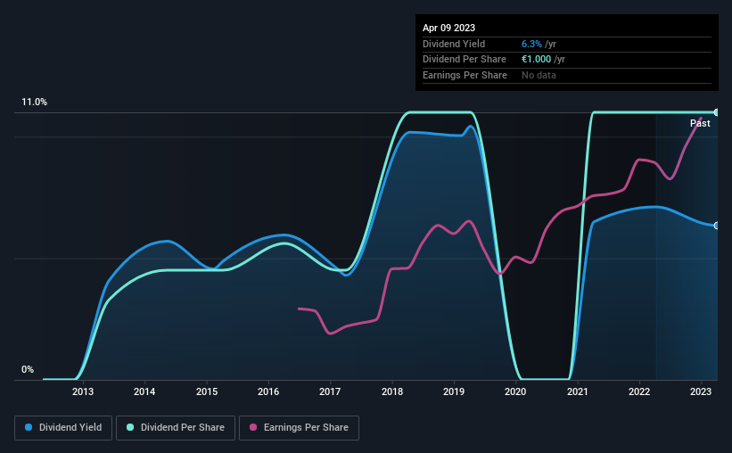Toggle the Dividend Per Share legend button
This screenshot has height=453, width=732.
[x=176, y=428]
